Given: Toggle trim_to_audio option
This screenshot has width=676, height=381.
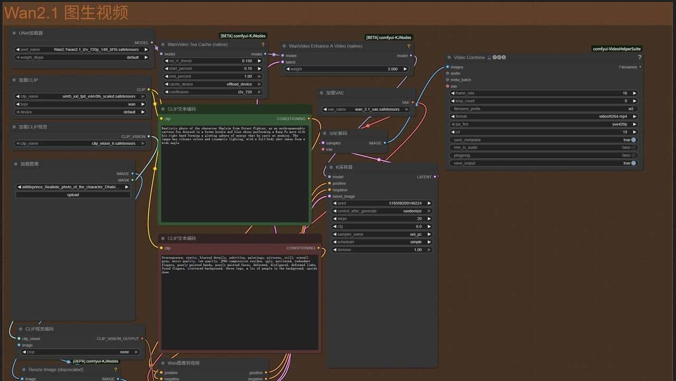Looking at the screenshot, I should (633, 147).
